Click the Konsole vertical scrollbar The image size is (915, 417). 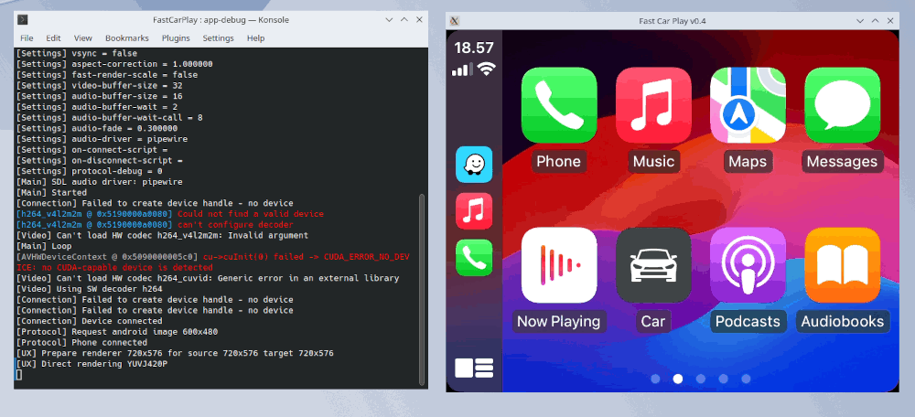tap(423, 289)
